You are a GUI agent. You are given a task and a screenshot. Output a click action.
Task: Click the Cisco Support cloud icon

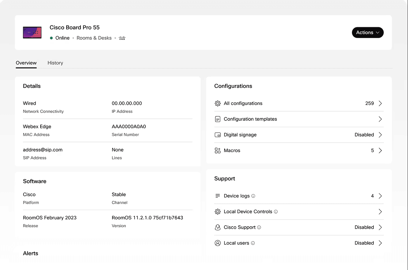pyautogui.click(x=218, y=227)
